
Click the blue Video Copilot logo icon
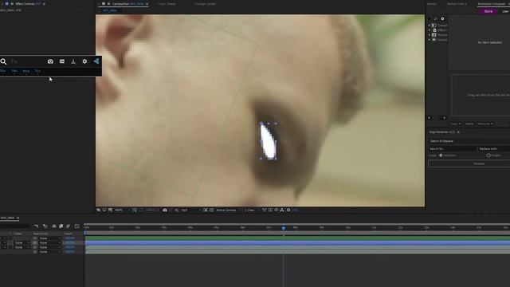pyautogui.click(x=96, y=61)
